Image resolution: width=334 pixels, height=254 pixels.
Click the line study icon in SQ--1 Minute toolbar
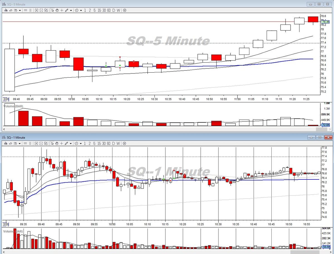(11, 144)
